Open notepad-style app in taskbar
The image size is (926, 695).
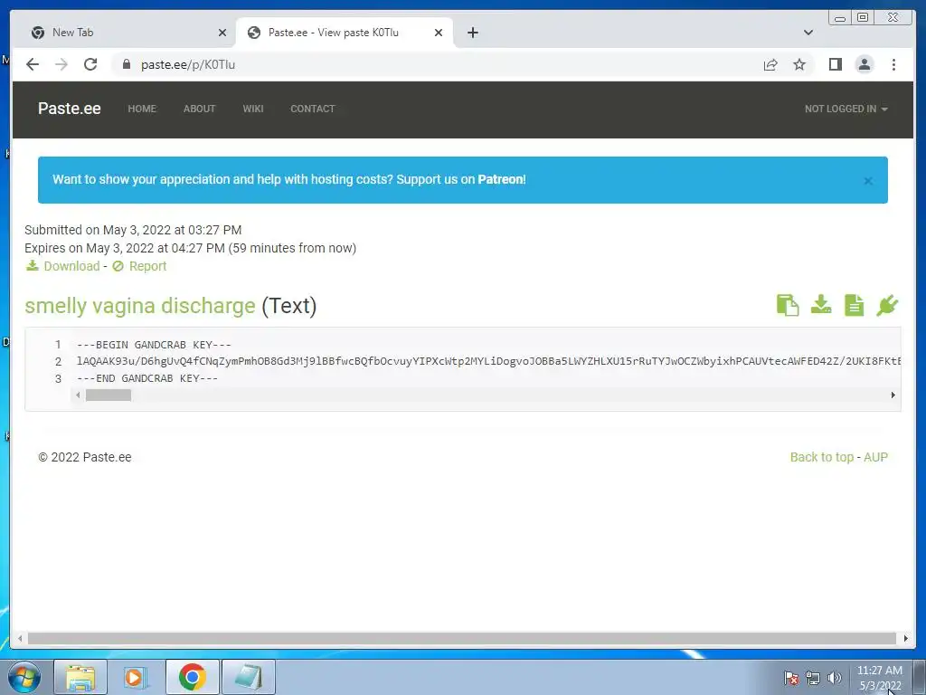(x=248, y=677)
